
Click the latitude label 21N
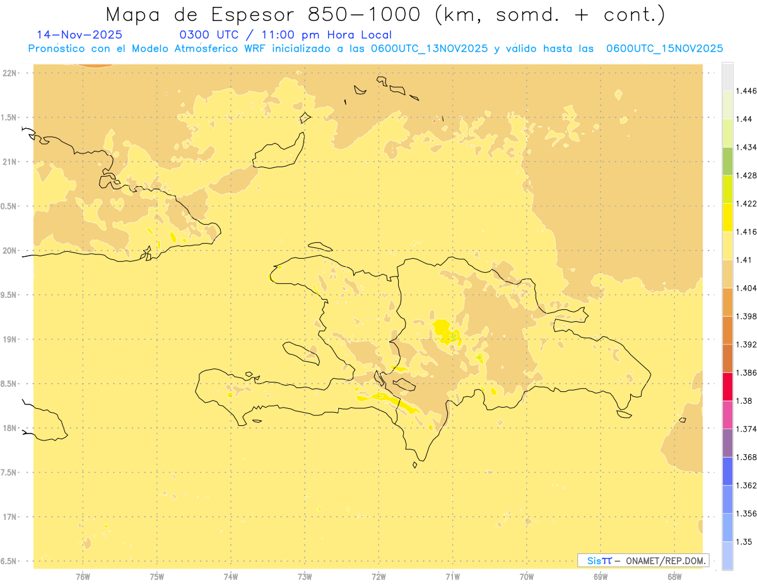coord(10,162)
